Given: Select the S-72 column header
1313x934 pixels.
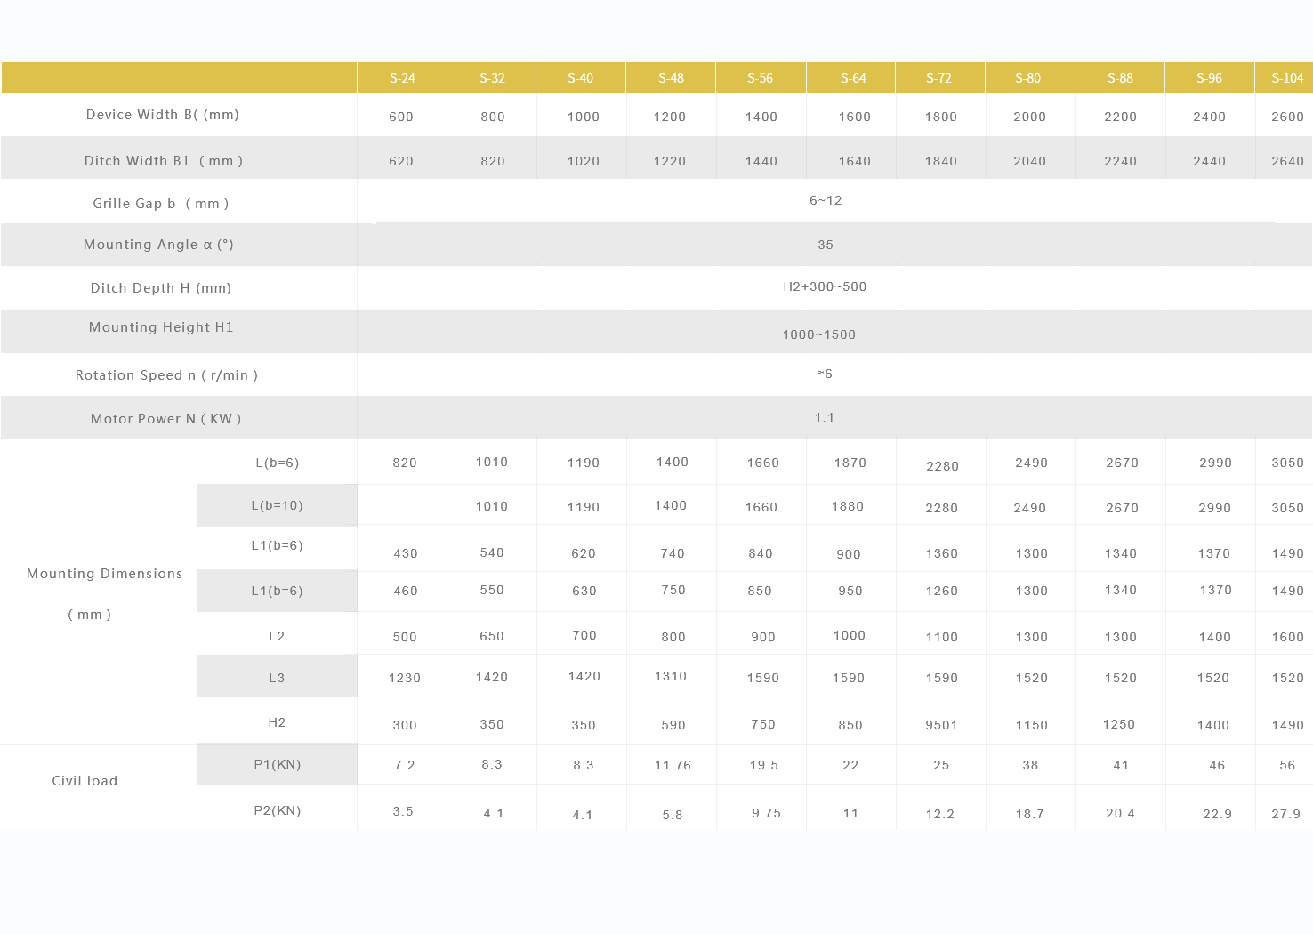Looking at the screenshot, I should [938, 78].
